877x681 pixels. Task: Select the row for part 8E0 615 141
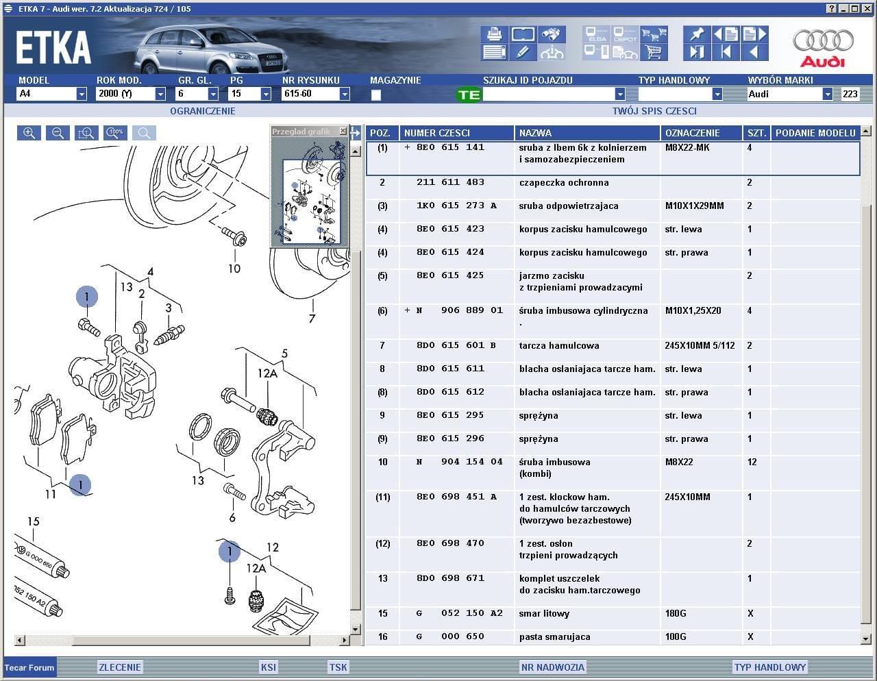pyautogui.click(x=613, y=158)
